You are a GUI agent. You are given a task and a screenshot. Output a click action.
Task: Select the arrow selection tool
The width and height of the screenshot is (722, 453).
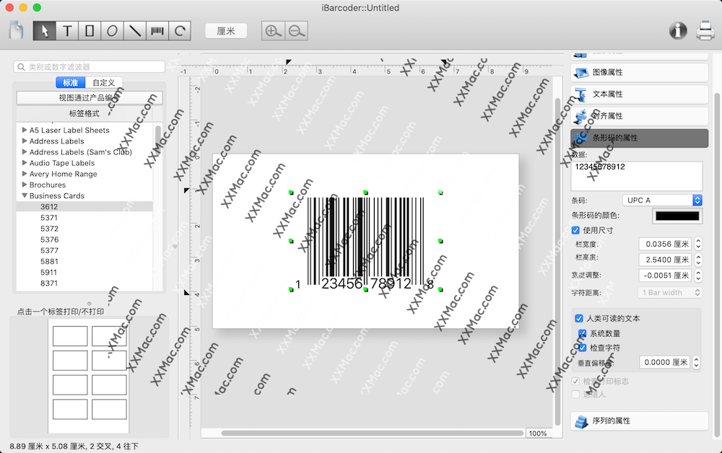click(x=43, y=30)
